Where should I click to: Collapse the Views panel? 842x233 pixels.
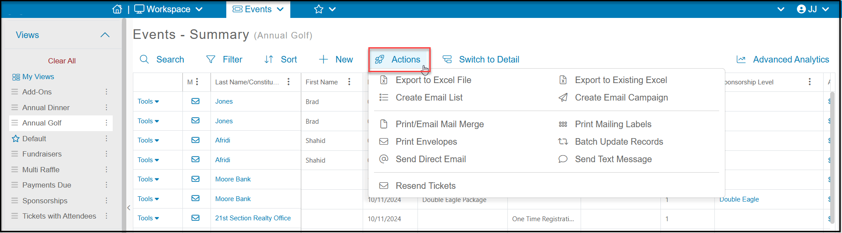pyautogui.click(x=105, y=35)
